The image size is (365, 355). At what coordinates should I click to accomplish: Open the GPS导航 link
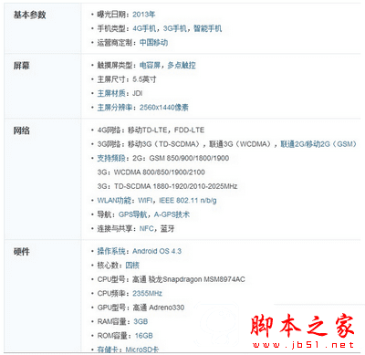tap(133, 214)
